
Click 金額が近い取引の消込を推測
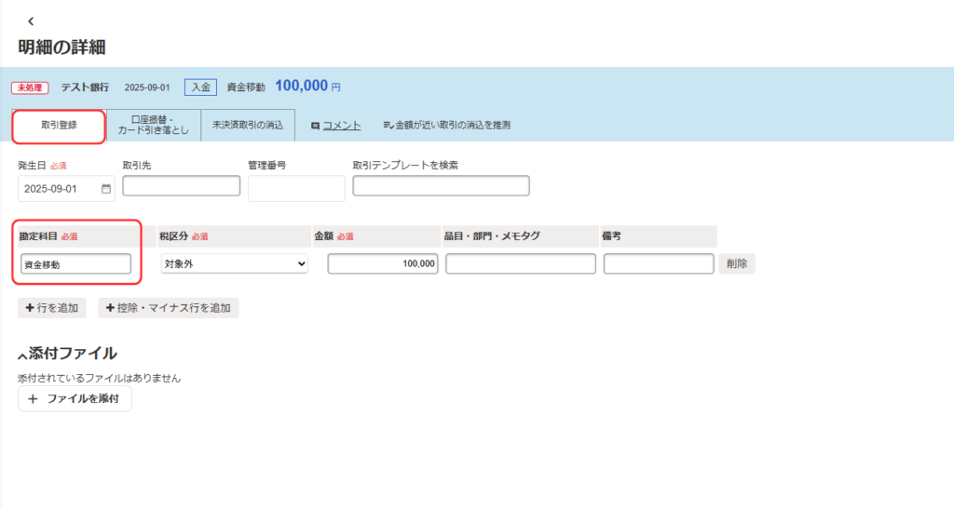(447, 125)
